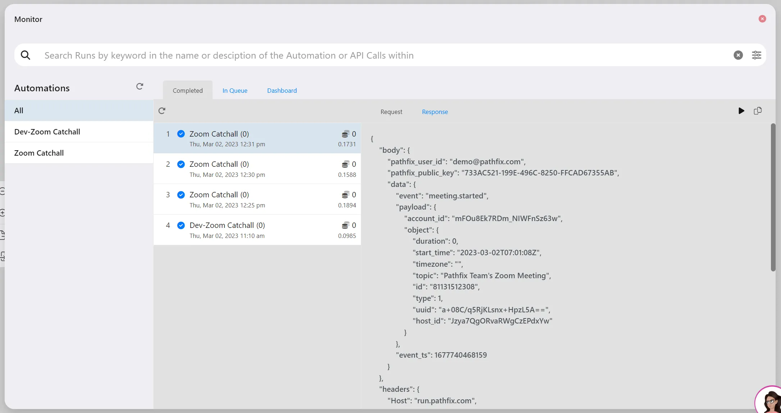Click the coins credit icon on run 3
Image resolution: width=781 pixels, height=413 pixels.
pyautogui.click(x=345, y=195)
